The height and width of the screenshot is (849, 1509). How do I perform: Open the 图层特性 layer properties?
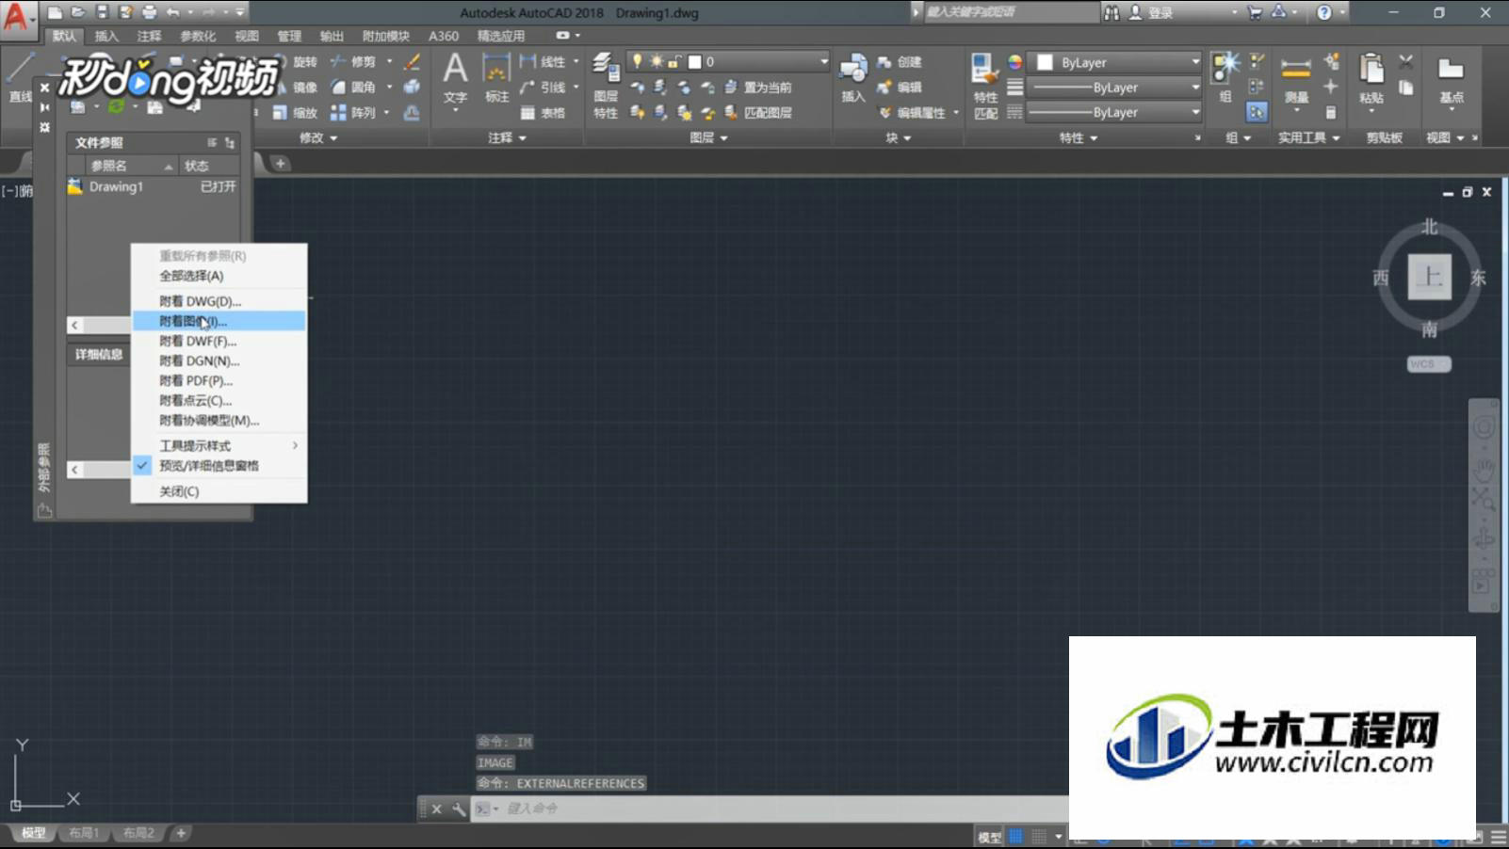pos(606,85)
